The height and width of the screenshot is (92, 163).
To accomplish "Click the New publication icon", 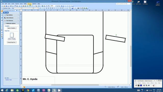I will [x=2, y=6].
